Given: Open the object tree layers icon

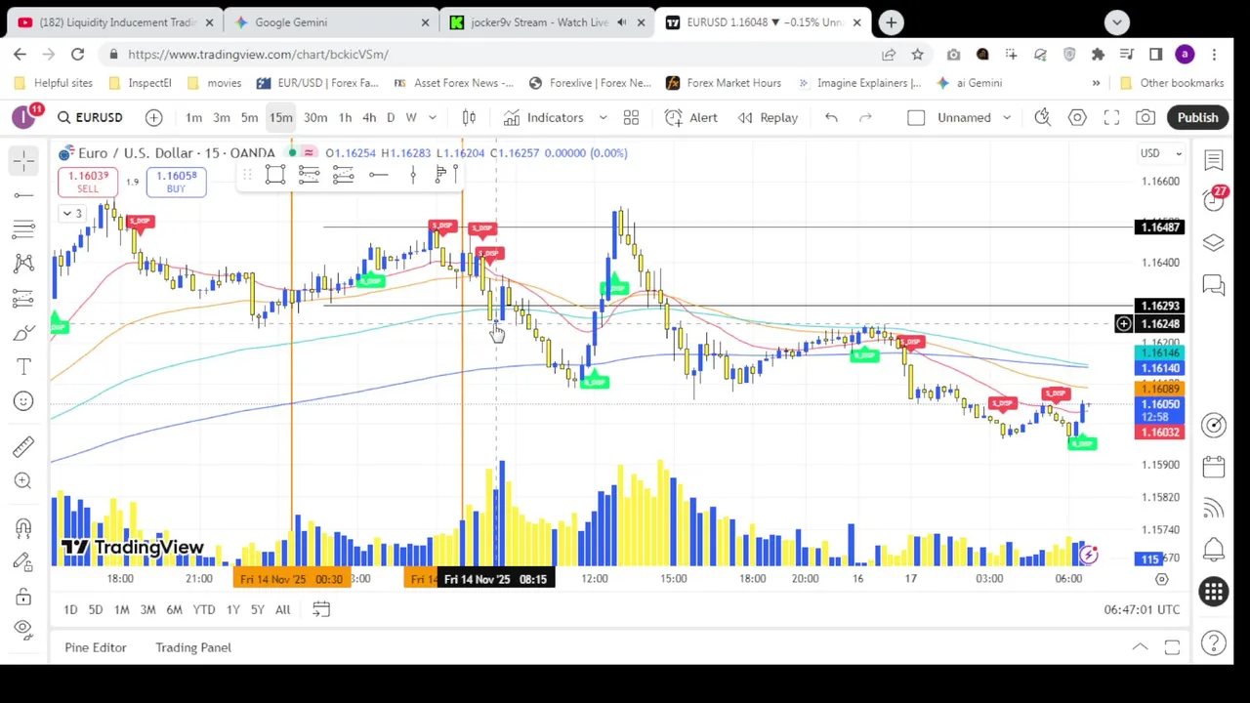Looking at the screenshot, I should tap(1214, 242).
